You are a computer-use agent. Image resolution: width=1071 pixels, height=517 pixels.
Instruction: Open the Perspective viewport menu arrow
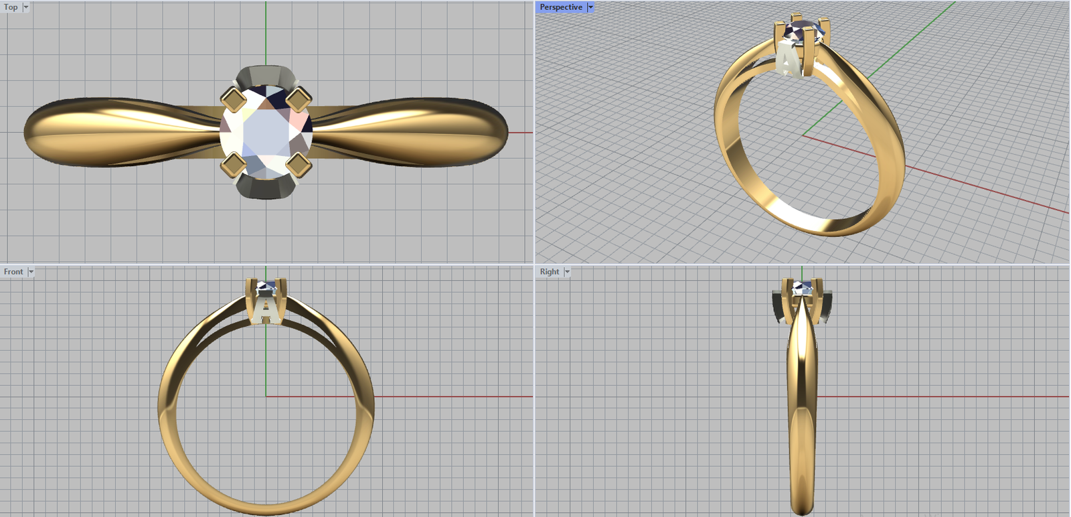point(590,7)
